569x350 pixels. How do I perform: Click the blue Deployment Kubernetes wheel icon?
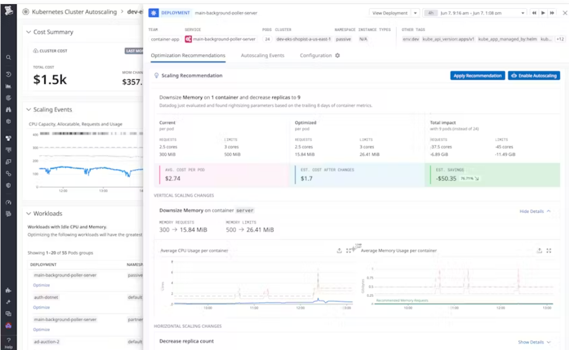154,13
